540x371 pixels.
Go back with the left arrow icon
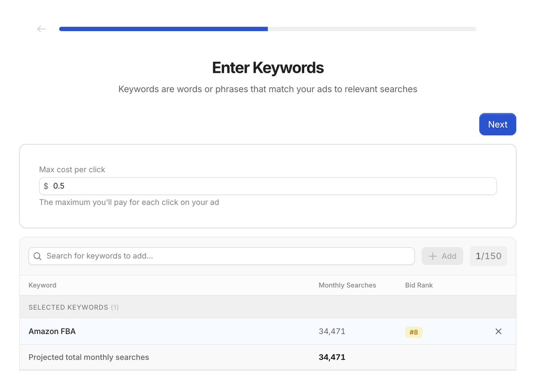pyautogui.click(x=41, y=29)
